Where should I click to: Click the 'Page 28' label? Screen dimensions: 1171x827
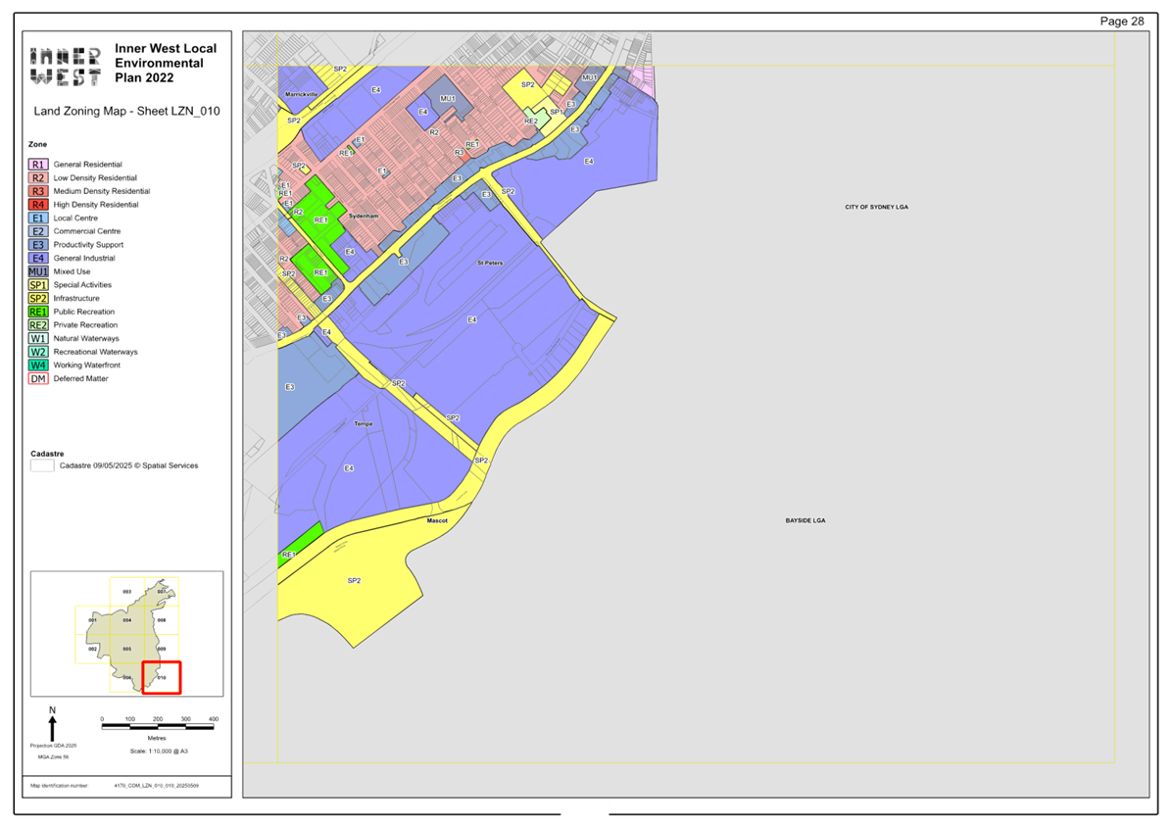coord(1122,21)
